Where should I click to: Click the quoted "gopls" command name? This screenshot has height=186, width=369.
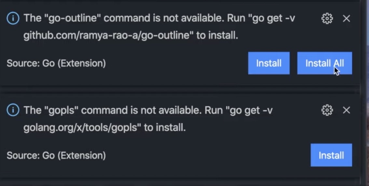60,110
